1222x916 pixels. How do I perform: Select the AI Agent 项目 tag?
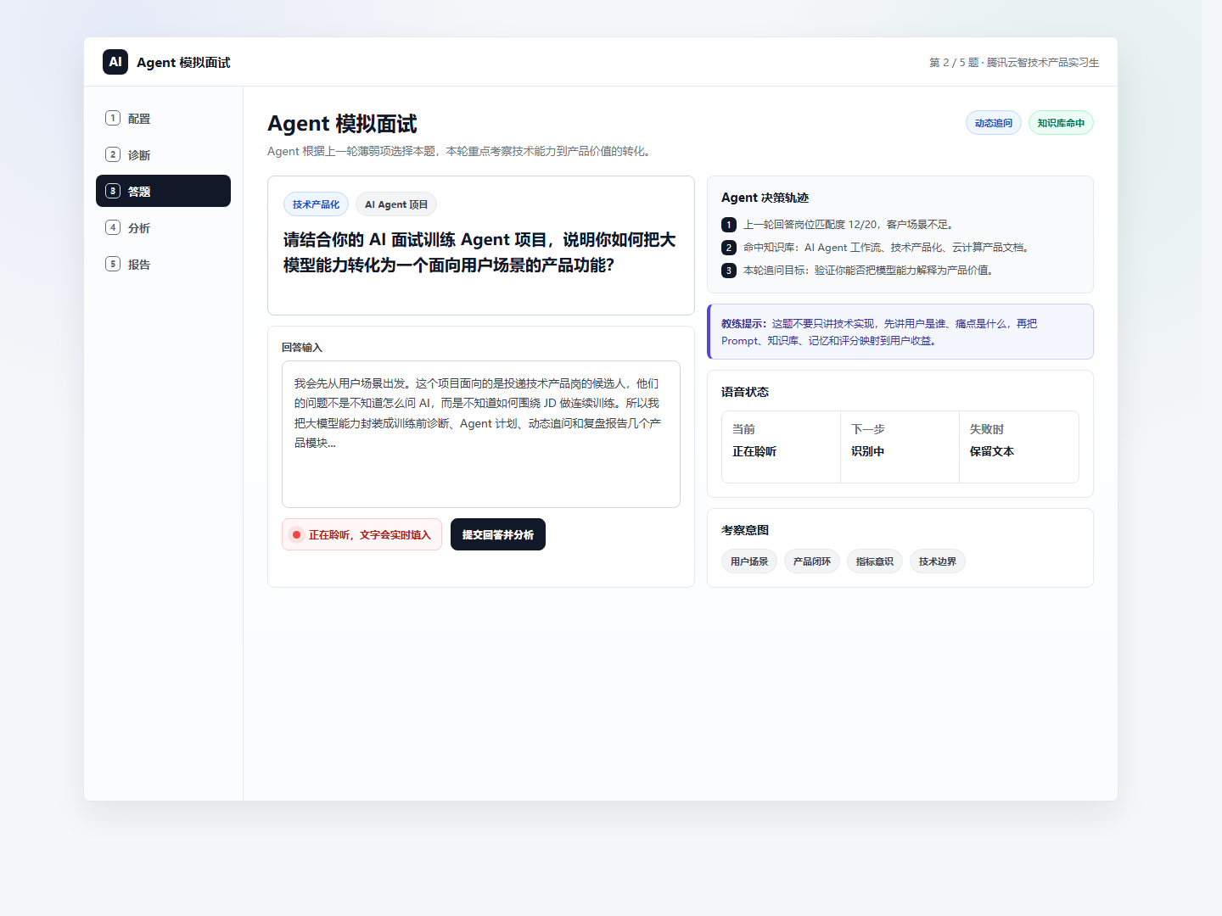click(x=396, y=204)
